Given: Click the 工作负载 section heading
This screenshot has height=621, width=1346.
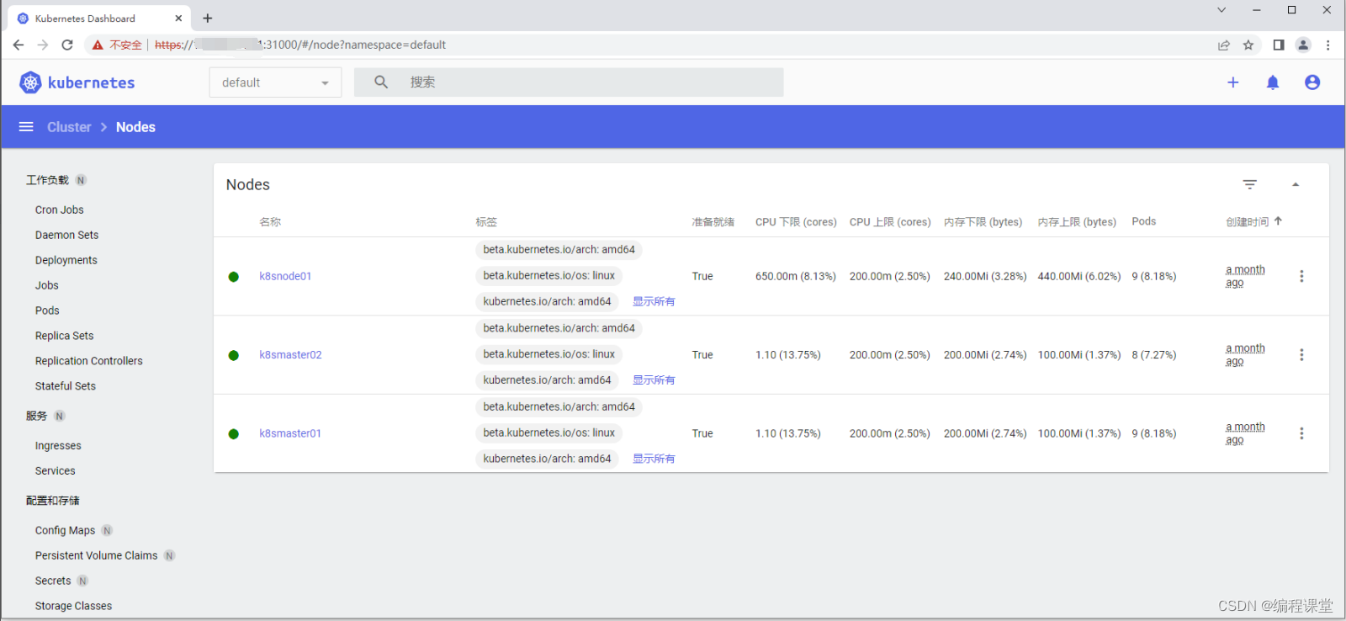Looking at the screenshot, I should 47,180.
